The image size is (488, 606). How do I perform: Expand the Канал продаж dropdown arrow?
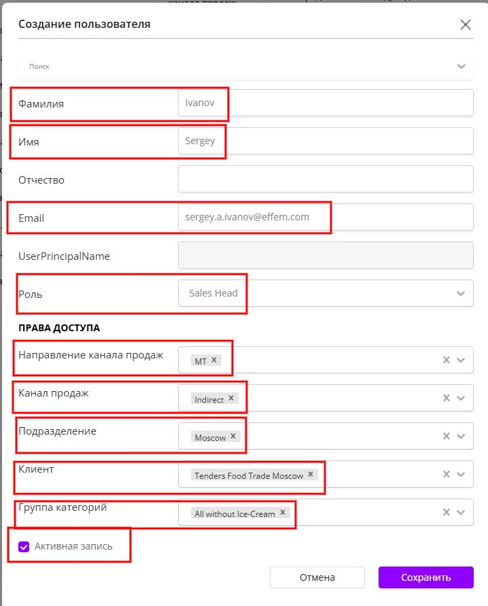(x=461, y=399)
